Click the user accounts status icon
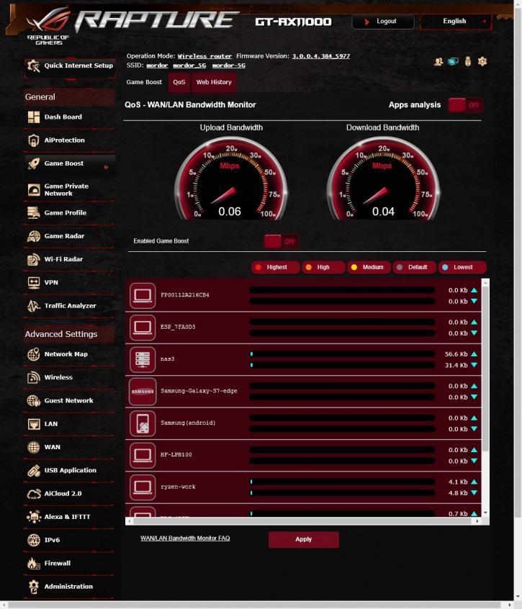This screenshot has height=609, width=522. (x=438, y=61)
